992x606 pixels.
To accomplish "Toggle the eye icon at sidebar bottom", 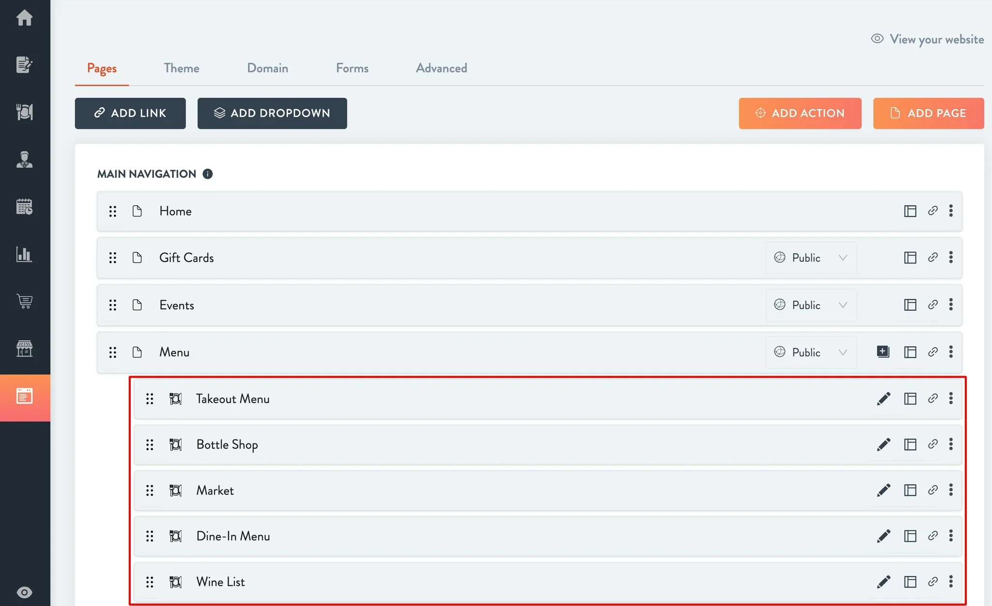I will pos(24,592).
